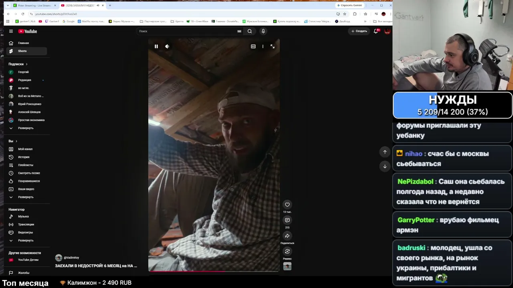Click the browser address bar URL
Image resolution: width=513 pixels, height=288 pixels.
click(x=56, y=14)
